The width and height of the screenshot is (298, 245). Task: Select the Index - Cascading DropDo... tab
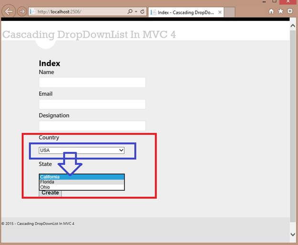pyautogui.click(x=186, y=12)
